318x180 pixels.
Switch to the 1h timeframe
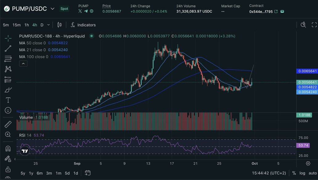(26, 25)
